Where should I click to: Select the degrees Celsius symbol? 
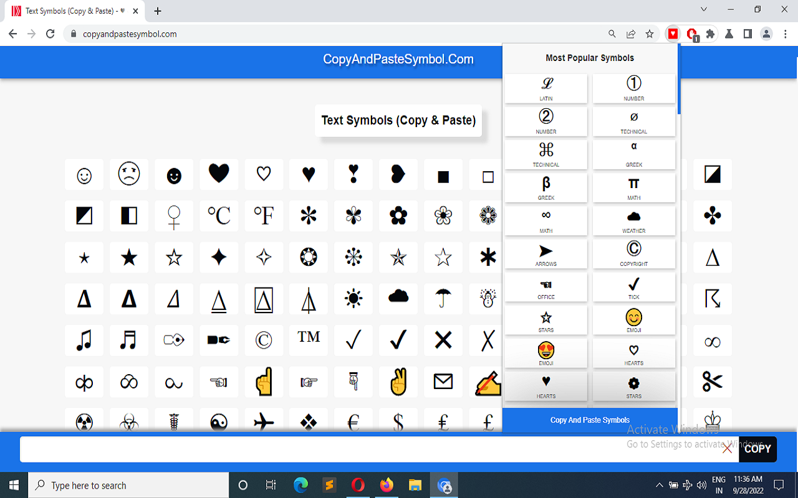tap(219, 216)
